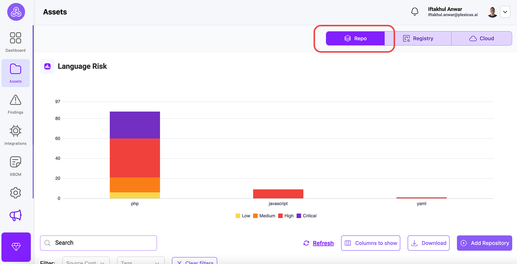
Task: Open the Source Control filter dropdown
Action: pos(86,261)
